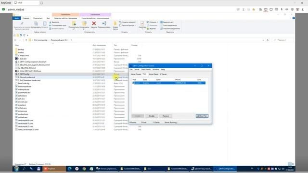Click the Paste (Вставить) clipboard icon

[45, 24]
